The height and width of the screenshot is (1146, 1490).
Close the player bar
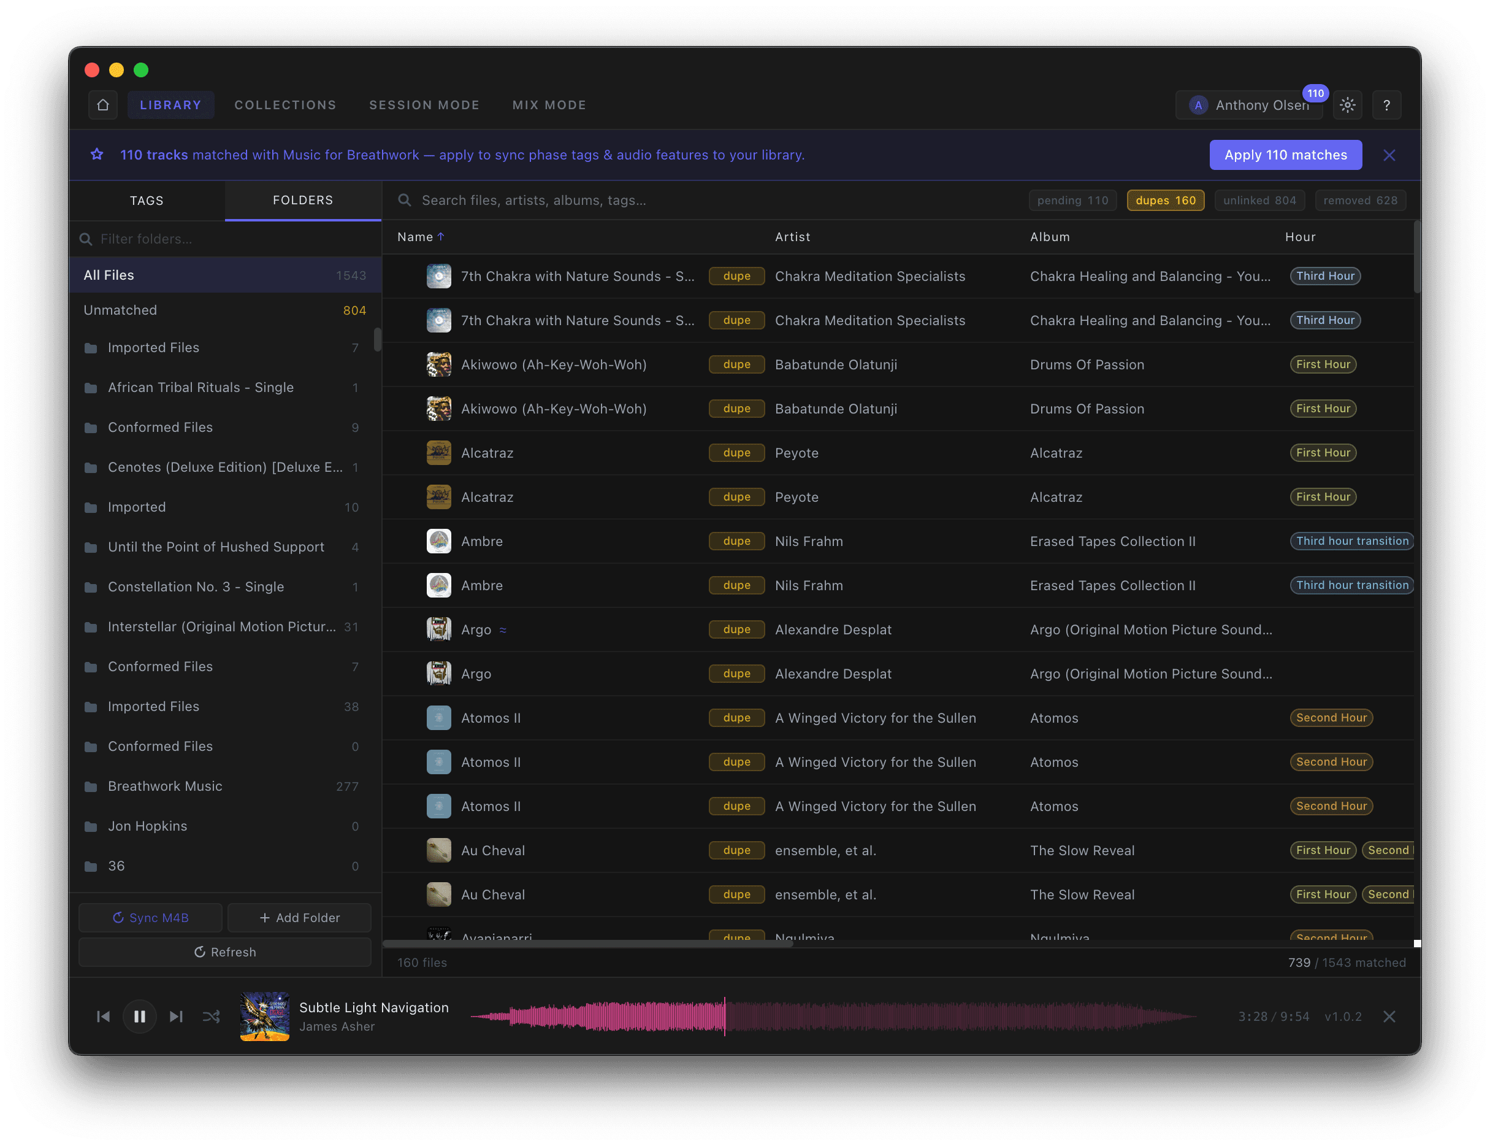(1388, 1017)
